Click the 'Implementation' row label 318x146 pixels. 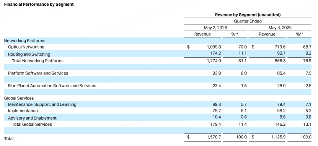(x=23, y=111)
